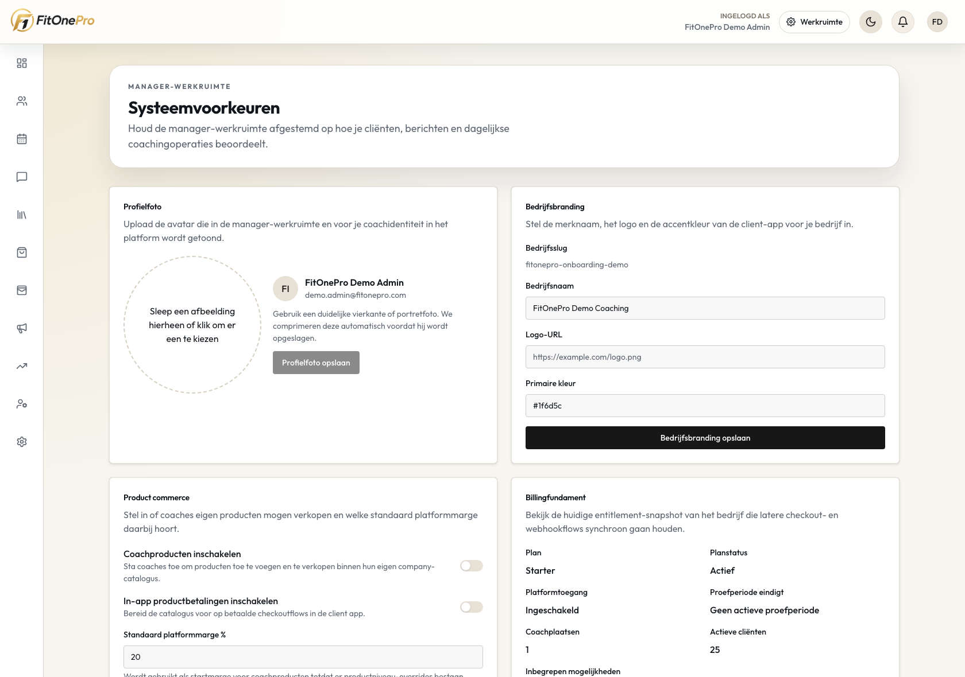
Task: Click the Primaire kleur input field
Action: [705, 406]
